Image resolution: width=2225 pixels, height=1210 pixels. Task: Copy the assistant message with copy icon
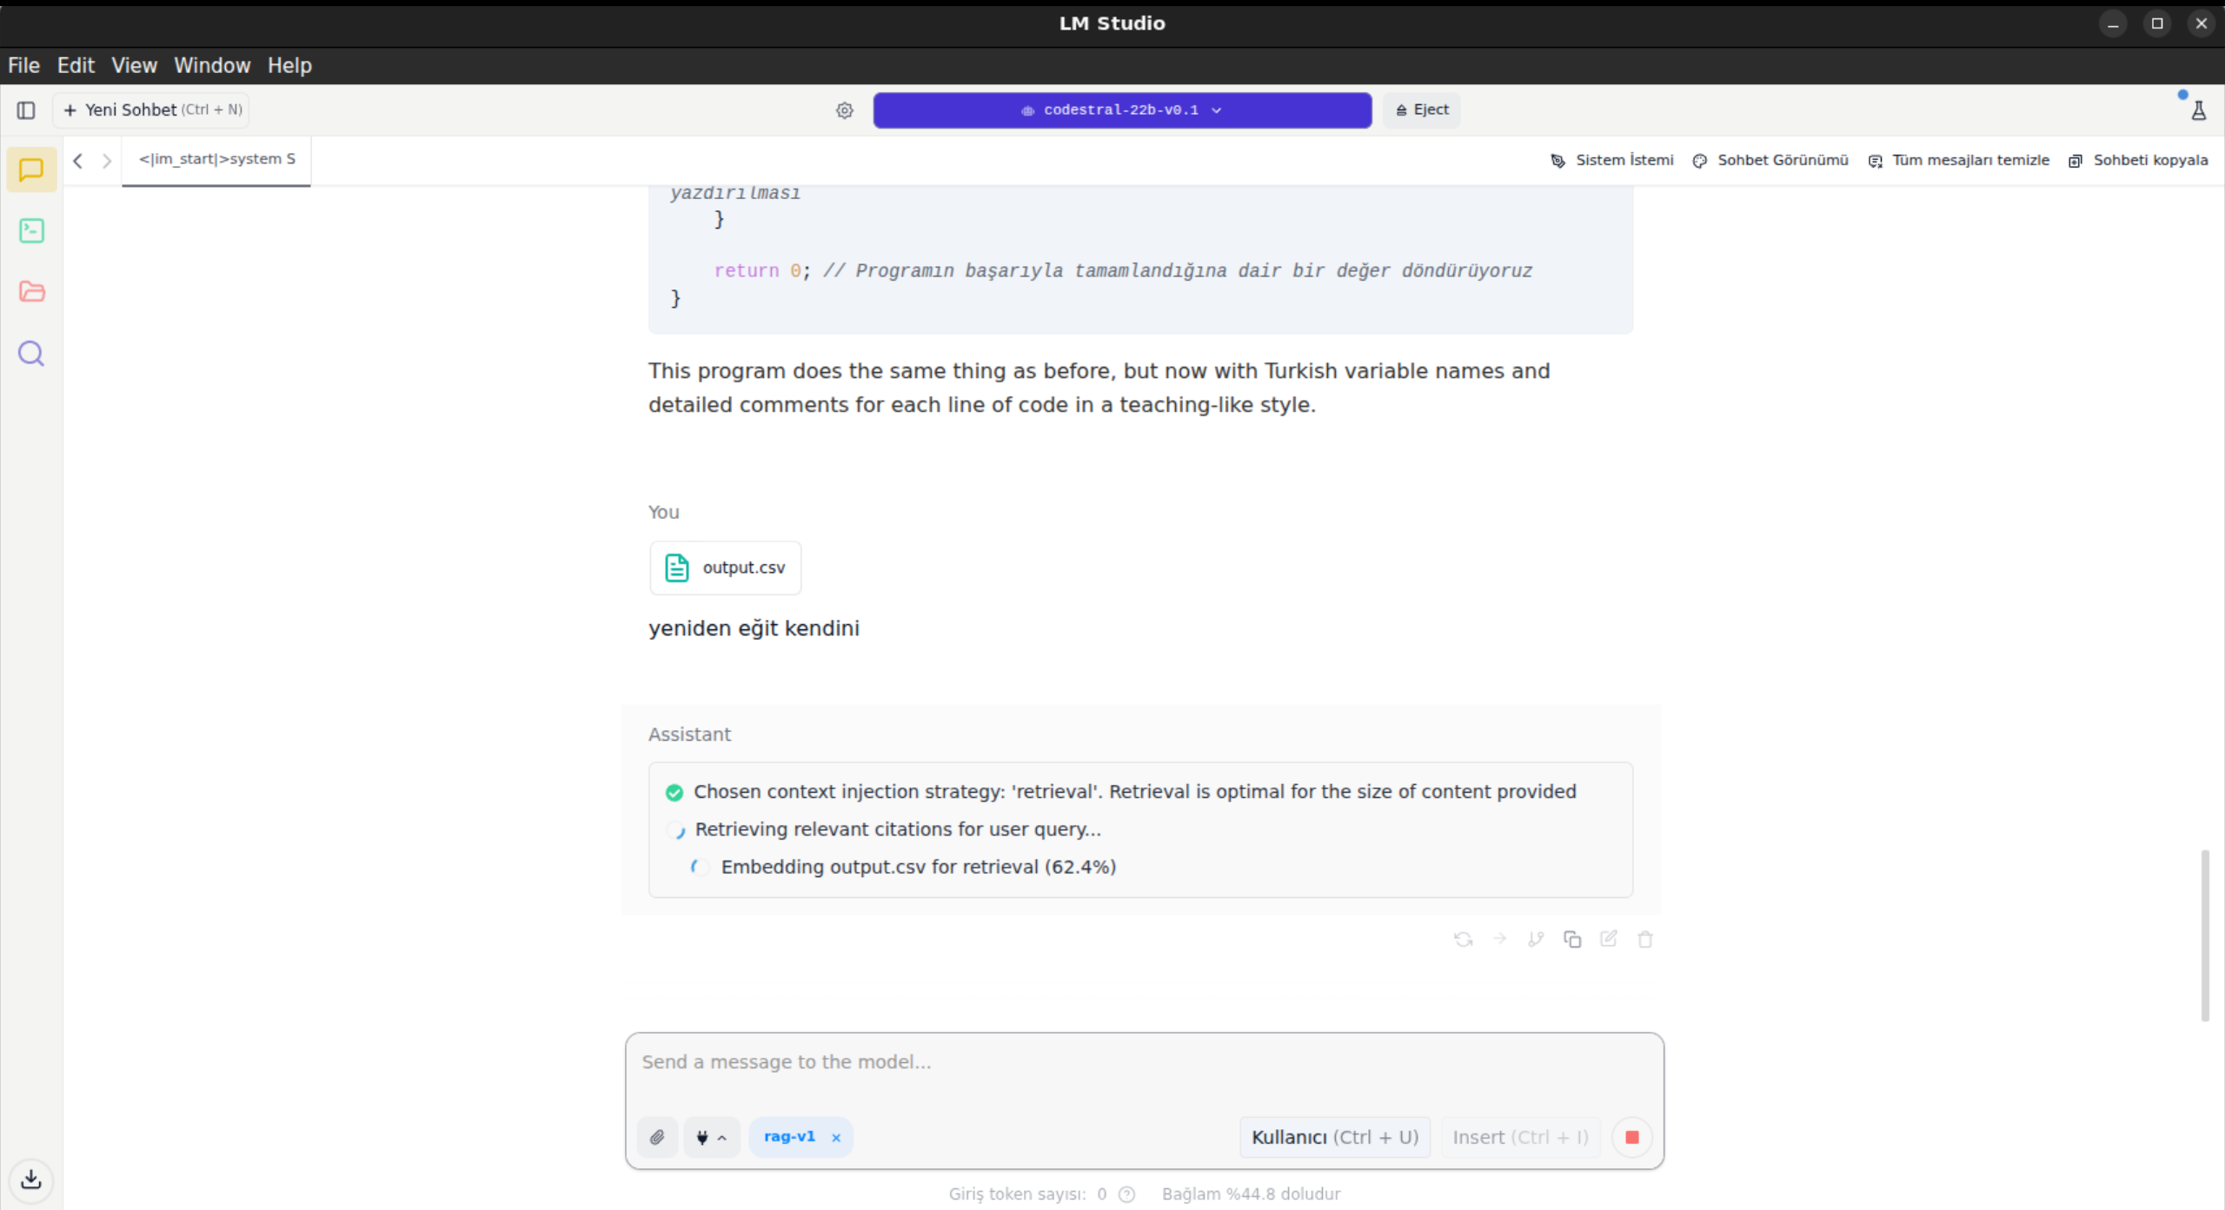tap(1571, 939)
